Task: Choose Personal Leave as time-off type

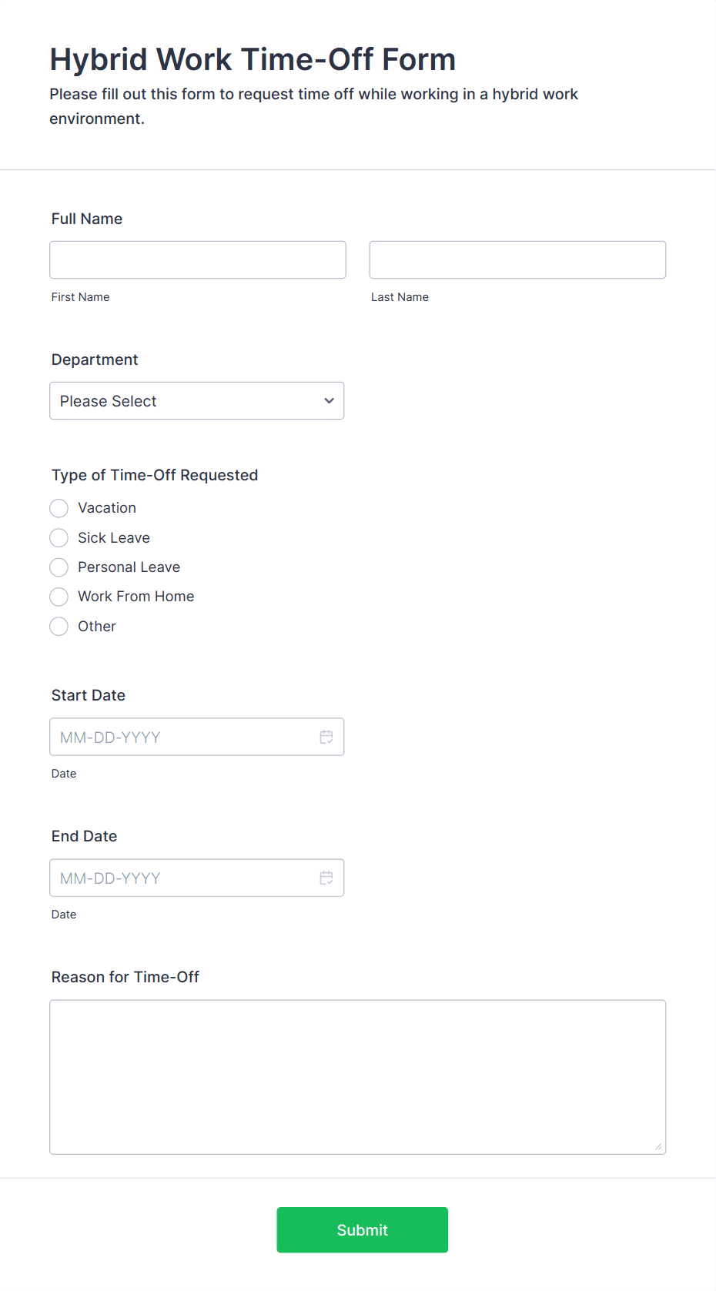Action: point(59,567)
